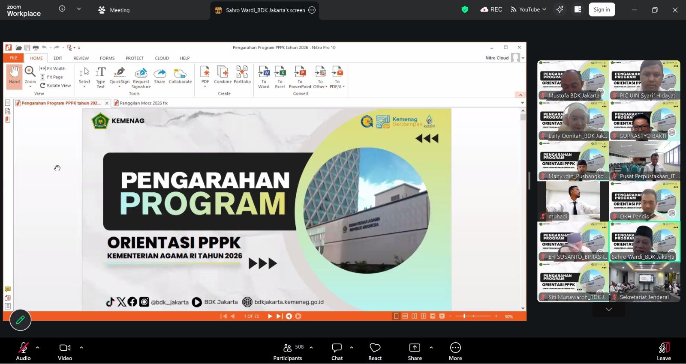Select Sahro Wardi_BDK Jakarta video thumbnail
The width and height of the screenshot is (686, 364).
click(x=644, y=242)
